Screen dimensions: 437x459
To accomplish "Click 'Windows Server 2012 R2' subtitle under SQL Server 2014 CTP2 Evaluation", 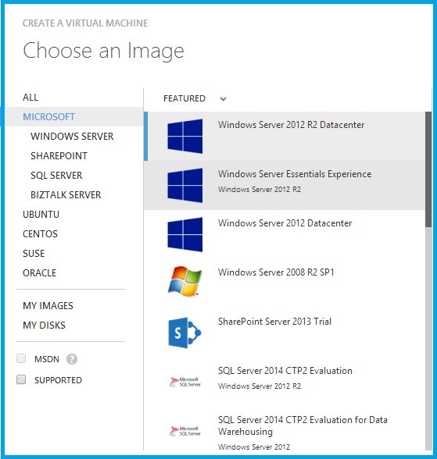I will [x=260, y=386].
